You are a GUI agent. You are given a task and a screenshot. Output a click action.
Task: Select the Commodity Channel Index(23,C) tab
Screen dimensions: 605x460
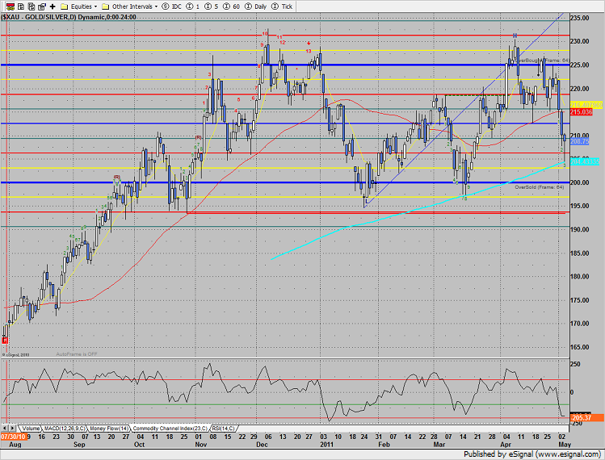170,429
